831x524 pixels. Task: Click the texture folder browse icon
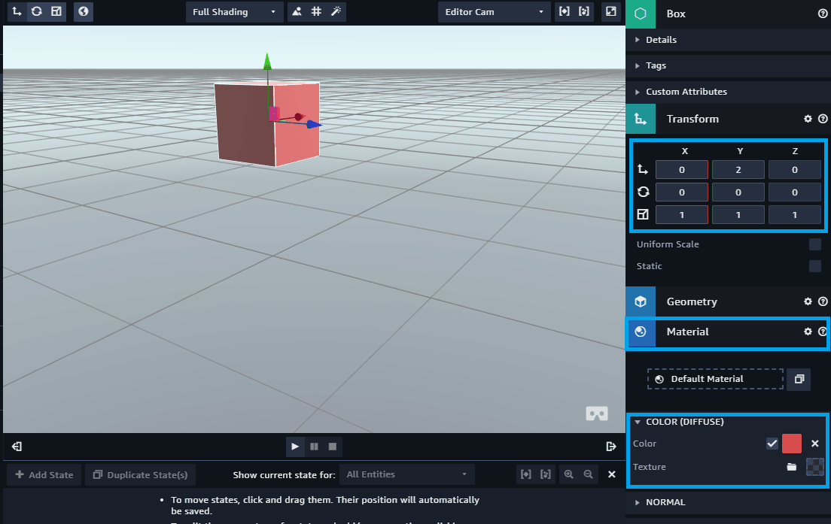pyautogui.click(x=791, y=467)
